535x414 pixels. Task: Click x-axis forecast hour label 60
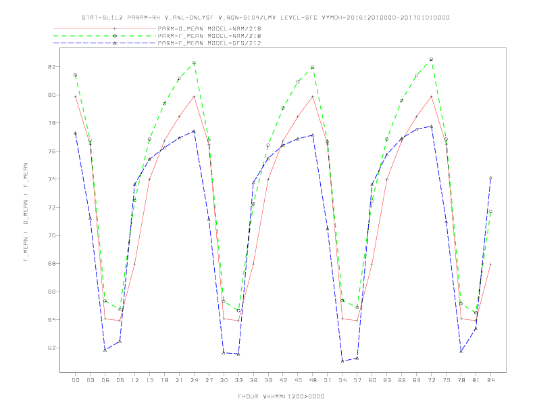(x=372, y=380)
